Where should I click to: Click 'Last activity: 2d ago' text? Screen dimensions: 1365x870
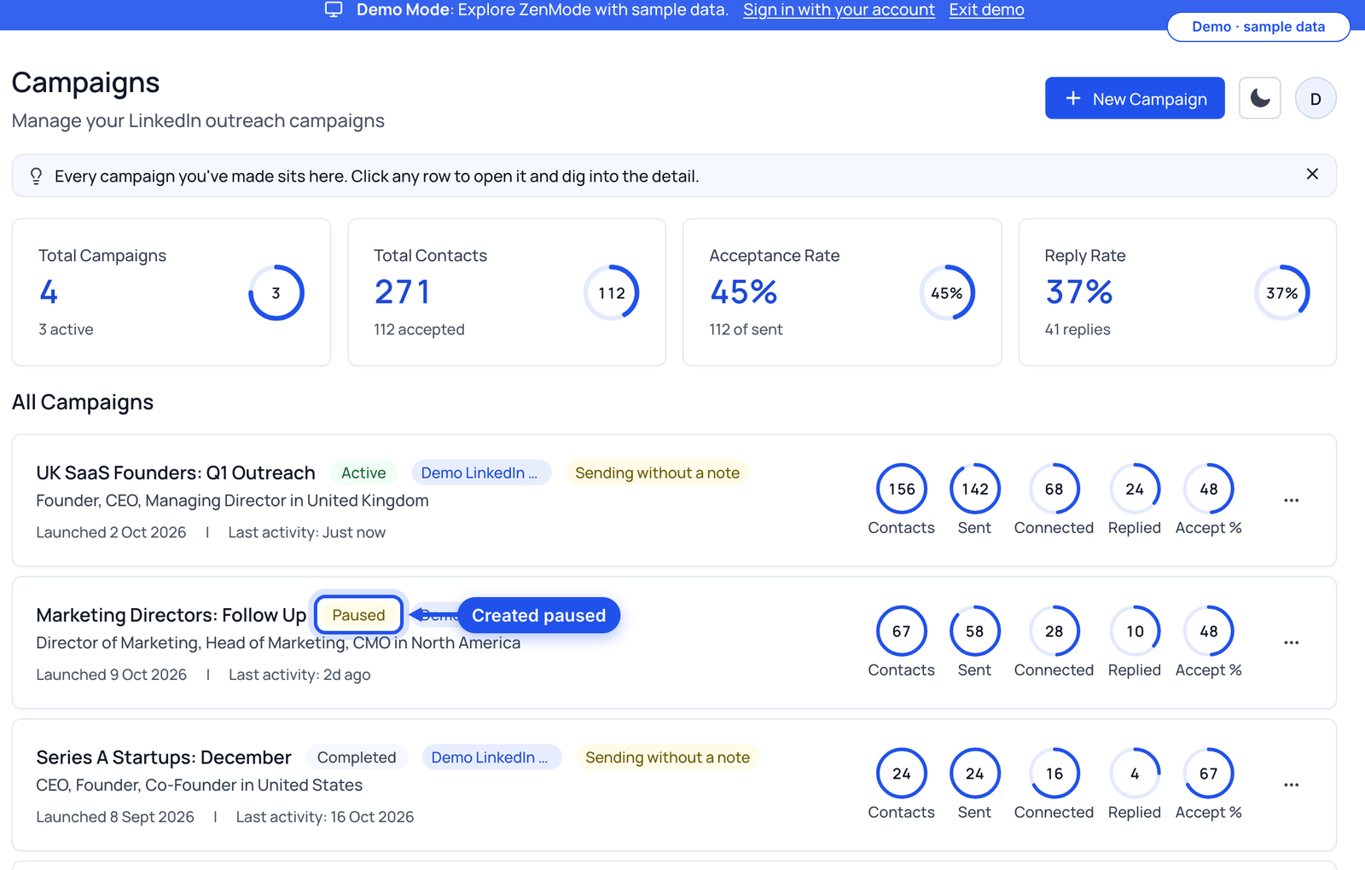(x=299, y=675)
